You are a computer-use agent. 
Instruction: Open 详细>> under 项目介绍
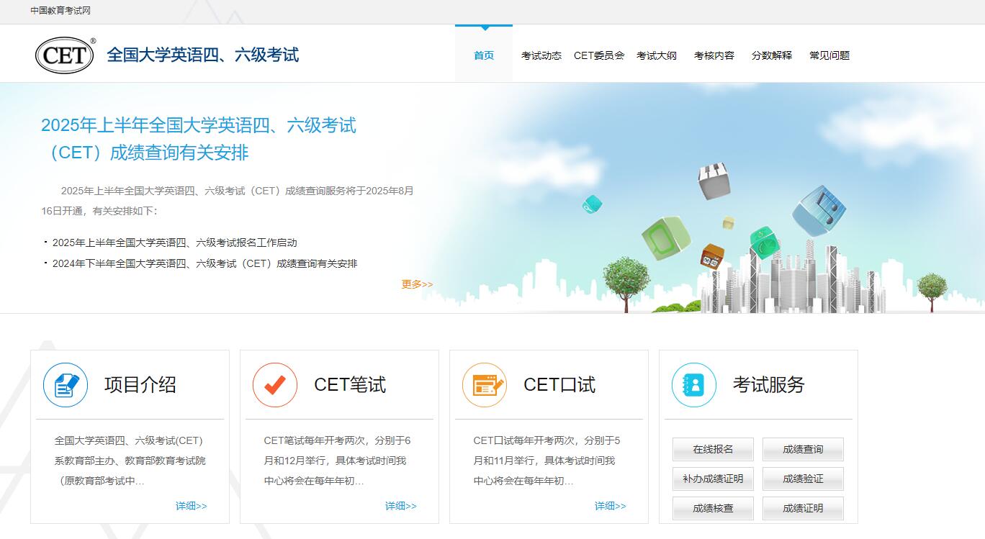pos(192,506)
